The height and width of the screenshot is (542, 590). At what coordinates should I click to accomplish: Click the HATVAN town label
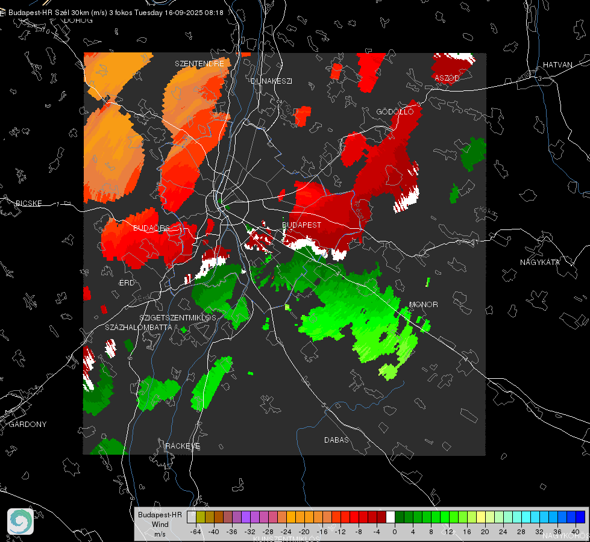point(557,64)
